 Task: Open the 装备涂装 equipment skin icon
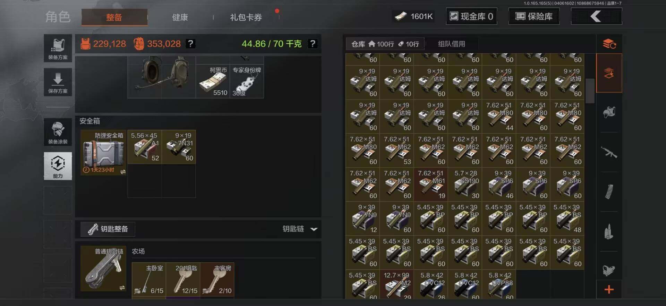(58, 132)
